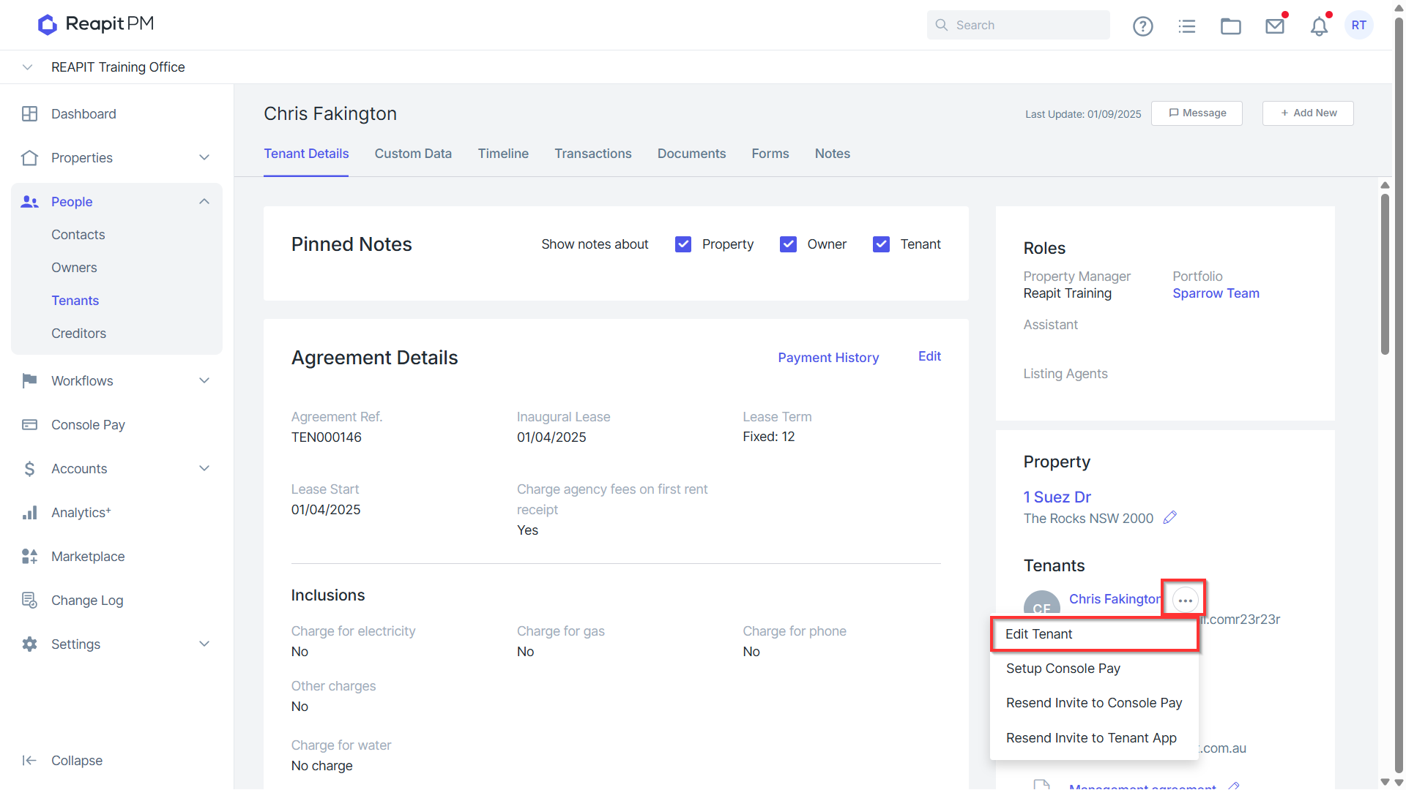The height and width of the screenshot is (790, 1406).
Task: Click the Marketplace icon
Action: (29, 557)
